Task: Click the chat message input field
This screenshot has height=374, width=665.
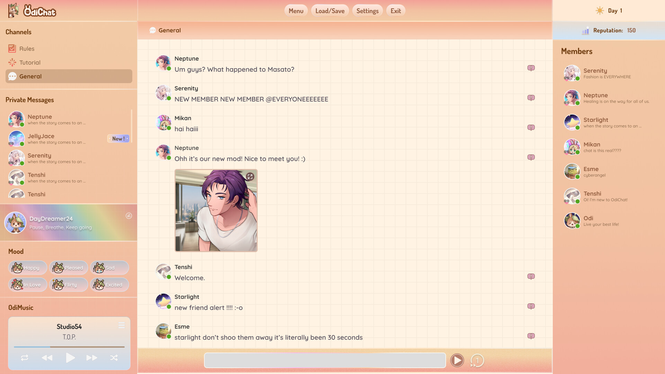Action: [x=325, y=360]
